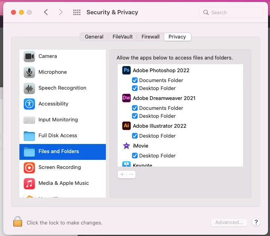Click the iMovie star icon
Image resolution: width=270 pixels, height=236 pixels.
pos(126,146)
